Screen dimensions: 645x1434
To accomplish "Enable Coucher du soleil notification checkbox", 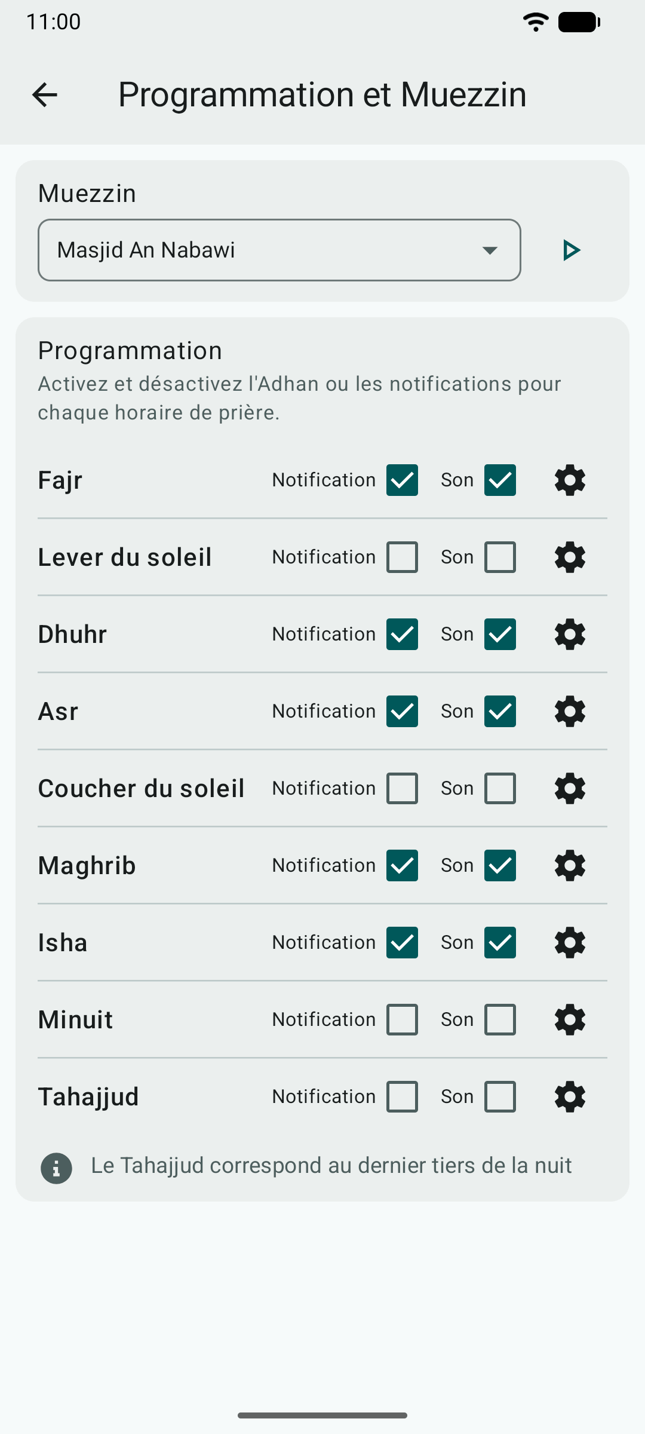I will tap(402, 788).
